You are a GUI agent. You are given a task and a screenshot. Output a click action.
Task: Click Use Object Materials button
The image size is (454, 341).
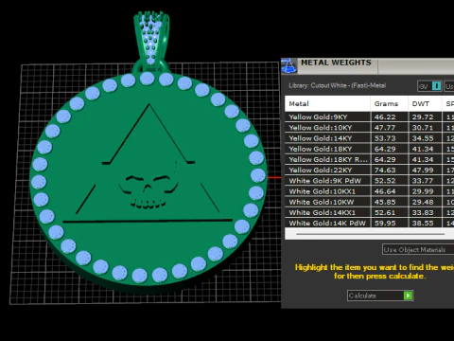418,249
